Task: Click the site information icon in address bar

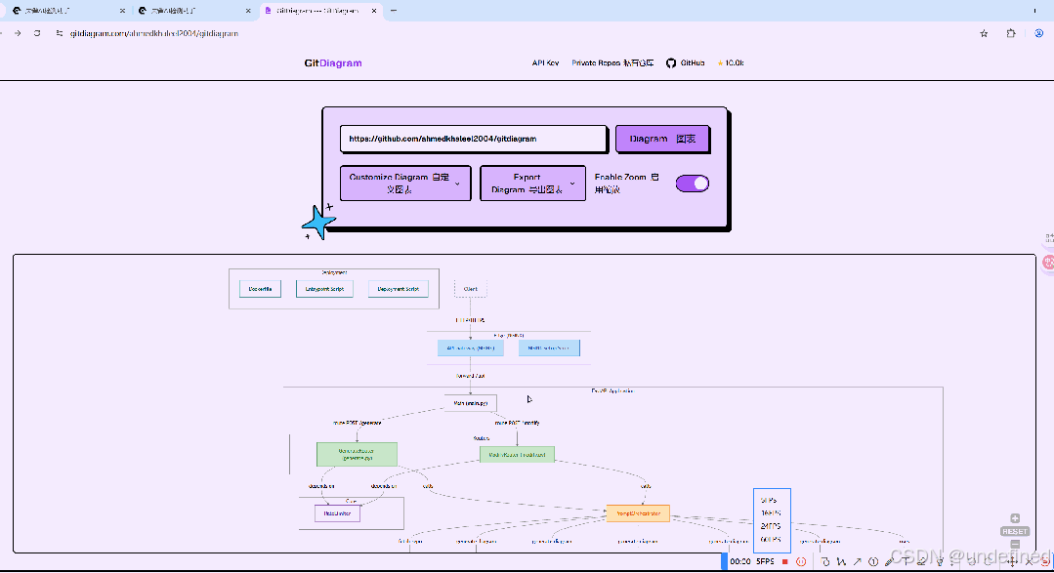Action: pos(60,33)
